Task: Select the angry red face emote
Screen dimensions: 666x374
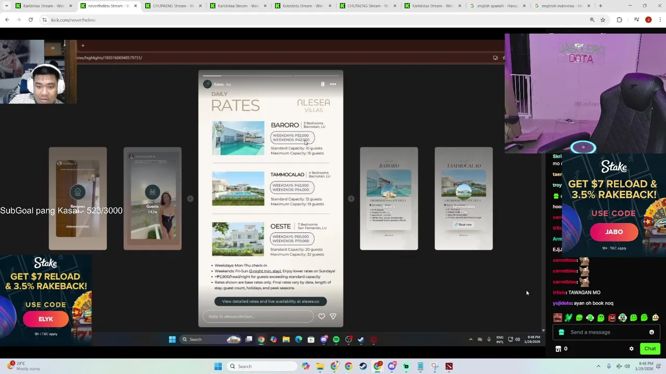Action: [612, 318]
